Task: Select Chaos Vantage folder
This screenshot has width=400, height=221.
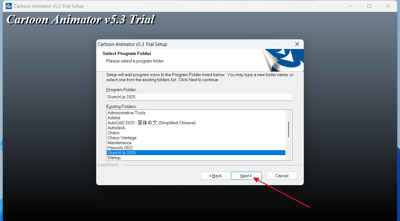Action: tap(196, 138)
